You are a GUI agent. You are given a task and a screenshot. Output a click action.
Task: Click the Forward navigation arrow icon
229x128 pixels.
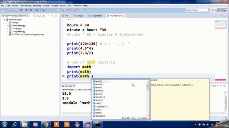tap(81, 10)
